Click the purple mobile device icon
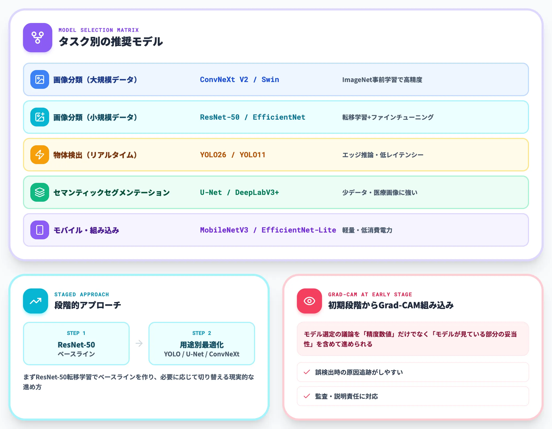The width and height of the screenshot is (552, 429). (x=40, y=230)
